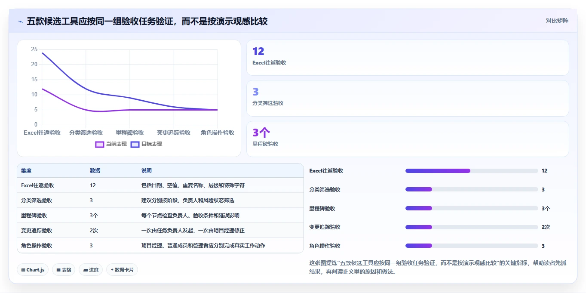
Task: Click the 里程碑验收 progress bar
Action: click(472, 208)
